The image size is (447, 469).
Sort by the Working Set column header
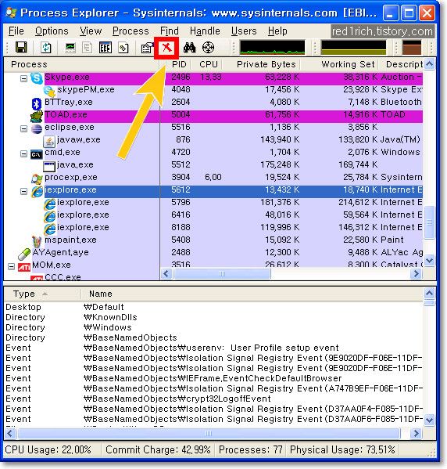pyautogui.click(x=339, y=64)
